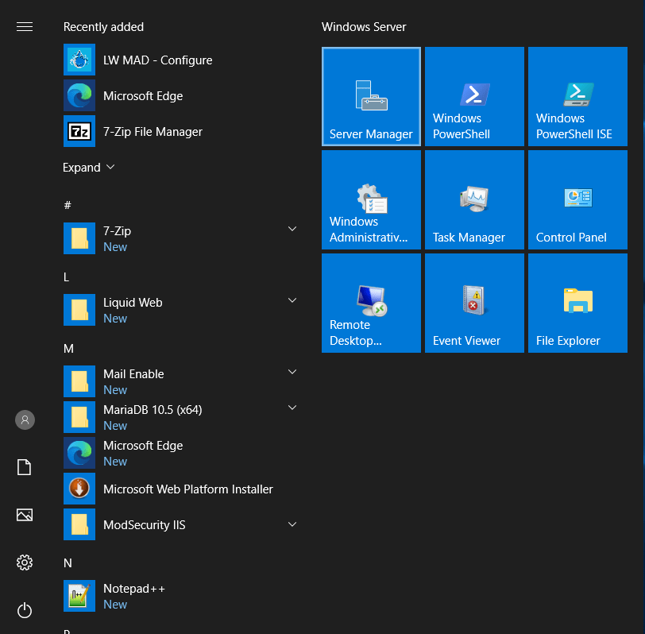Open the Remote Desktop Connection tile
Viewport: 645px width, 634px height.
point(371,303)
